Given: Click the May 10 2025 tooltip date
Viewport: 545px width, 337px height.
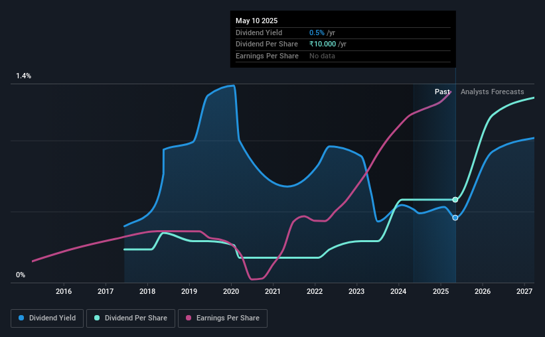Looking at the screenshot, I should (x=256, y=21).
